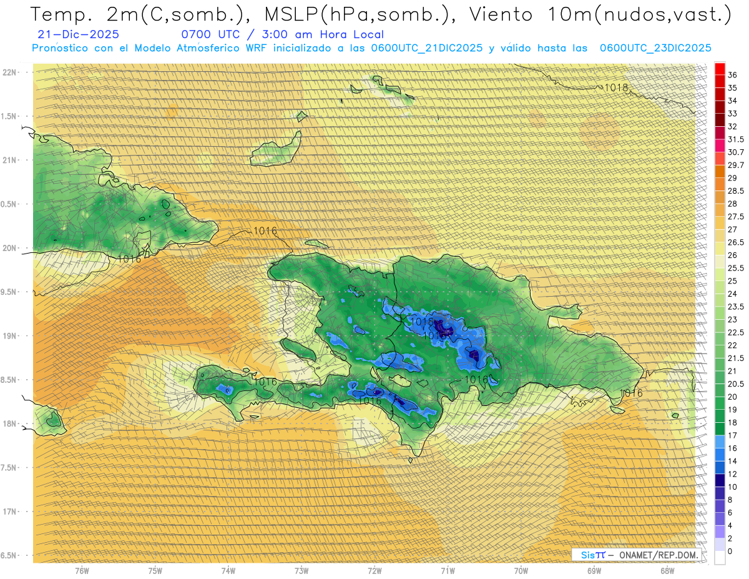
Task: Click the legend value 28.5
Action: click(735, 191)
